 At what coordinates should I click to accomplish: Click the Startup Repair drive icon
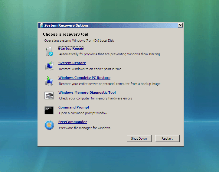[x=49, y=51]
